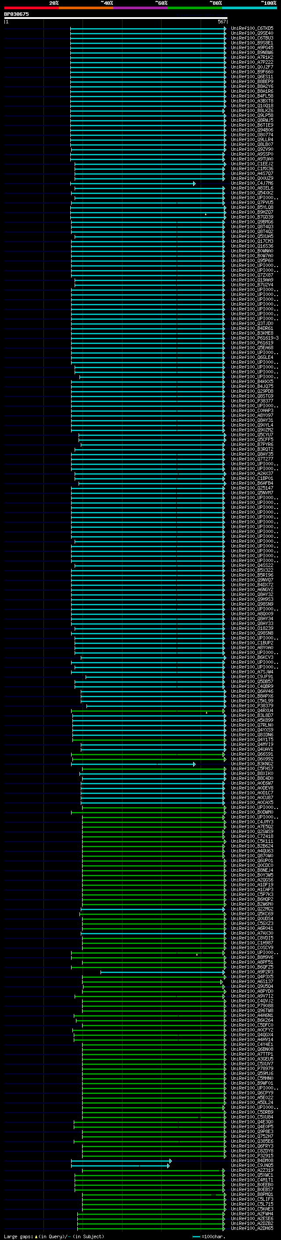
Task: Click UniRef100_P32915 label
Action: click(x=252, y=1156)
